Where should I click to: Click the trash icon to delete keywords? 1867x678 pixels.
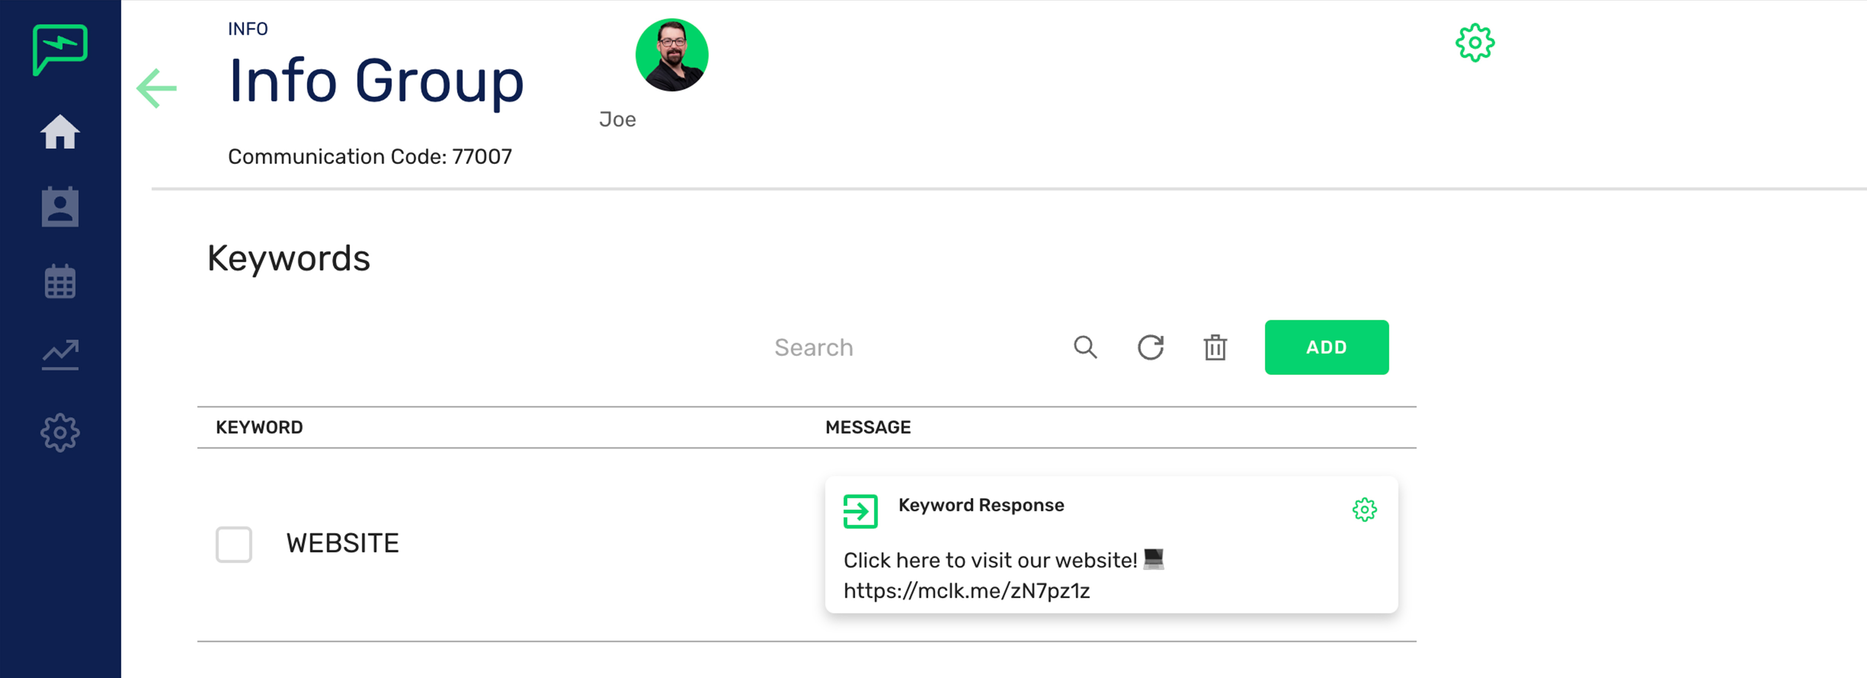tap(1215, 347)
